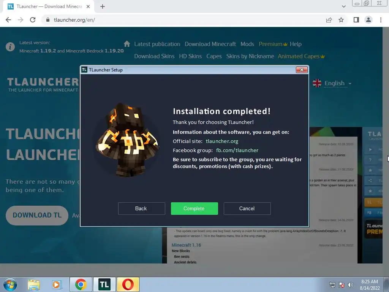This screenshot has height=292, width=389.
Task: Click the Back button in setup dialog
Action: point(141,208)
